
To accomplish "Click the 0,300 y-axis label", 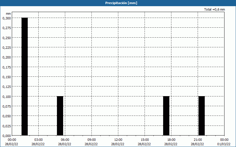I will 6,18.
